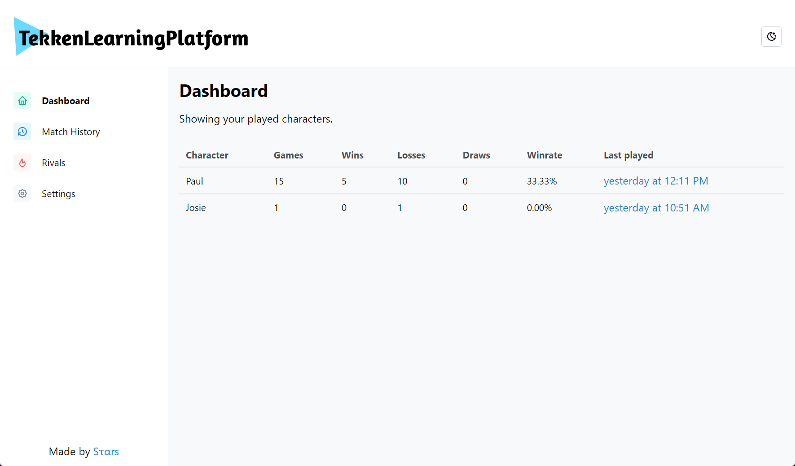795x466 pixels.
Task: Click Josie's winrate 0.00%
Action: [539, 208]
